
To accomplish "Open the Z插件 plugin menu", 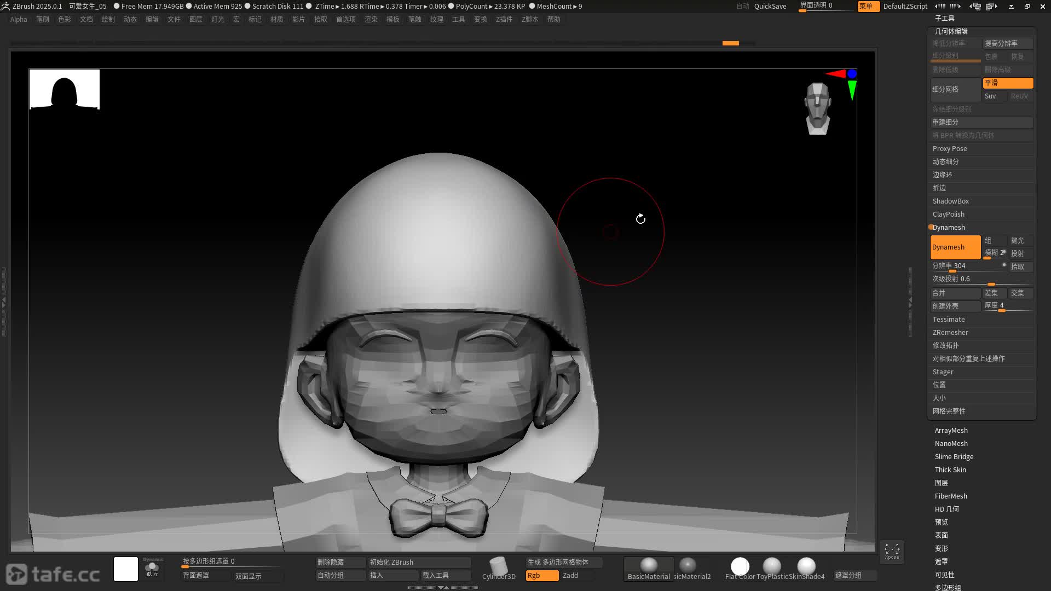I will [x=504, y=19].
